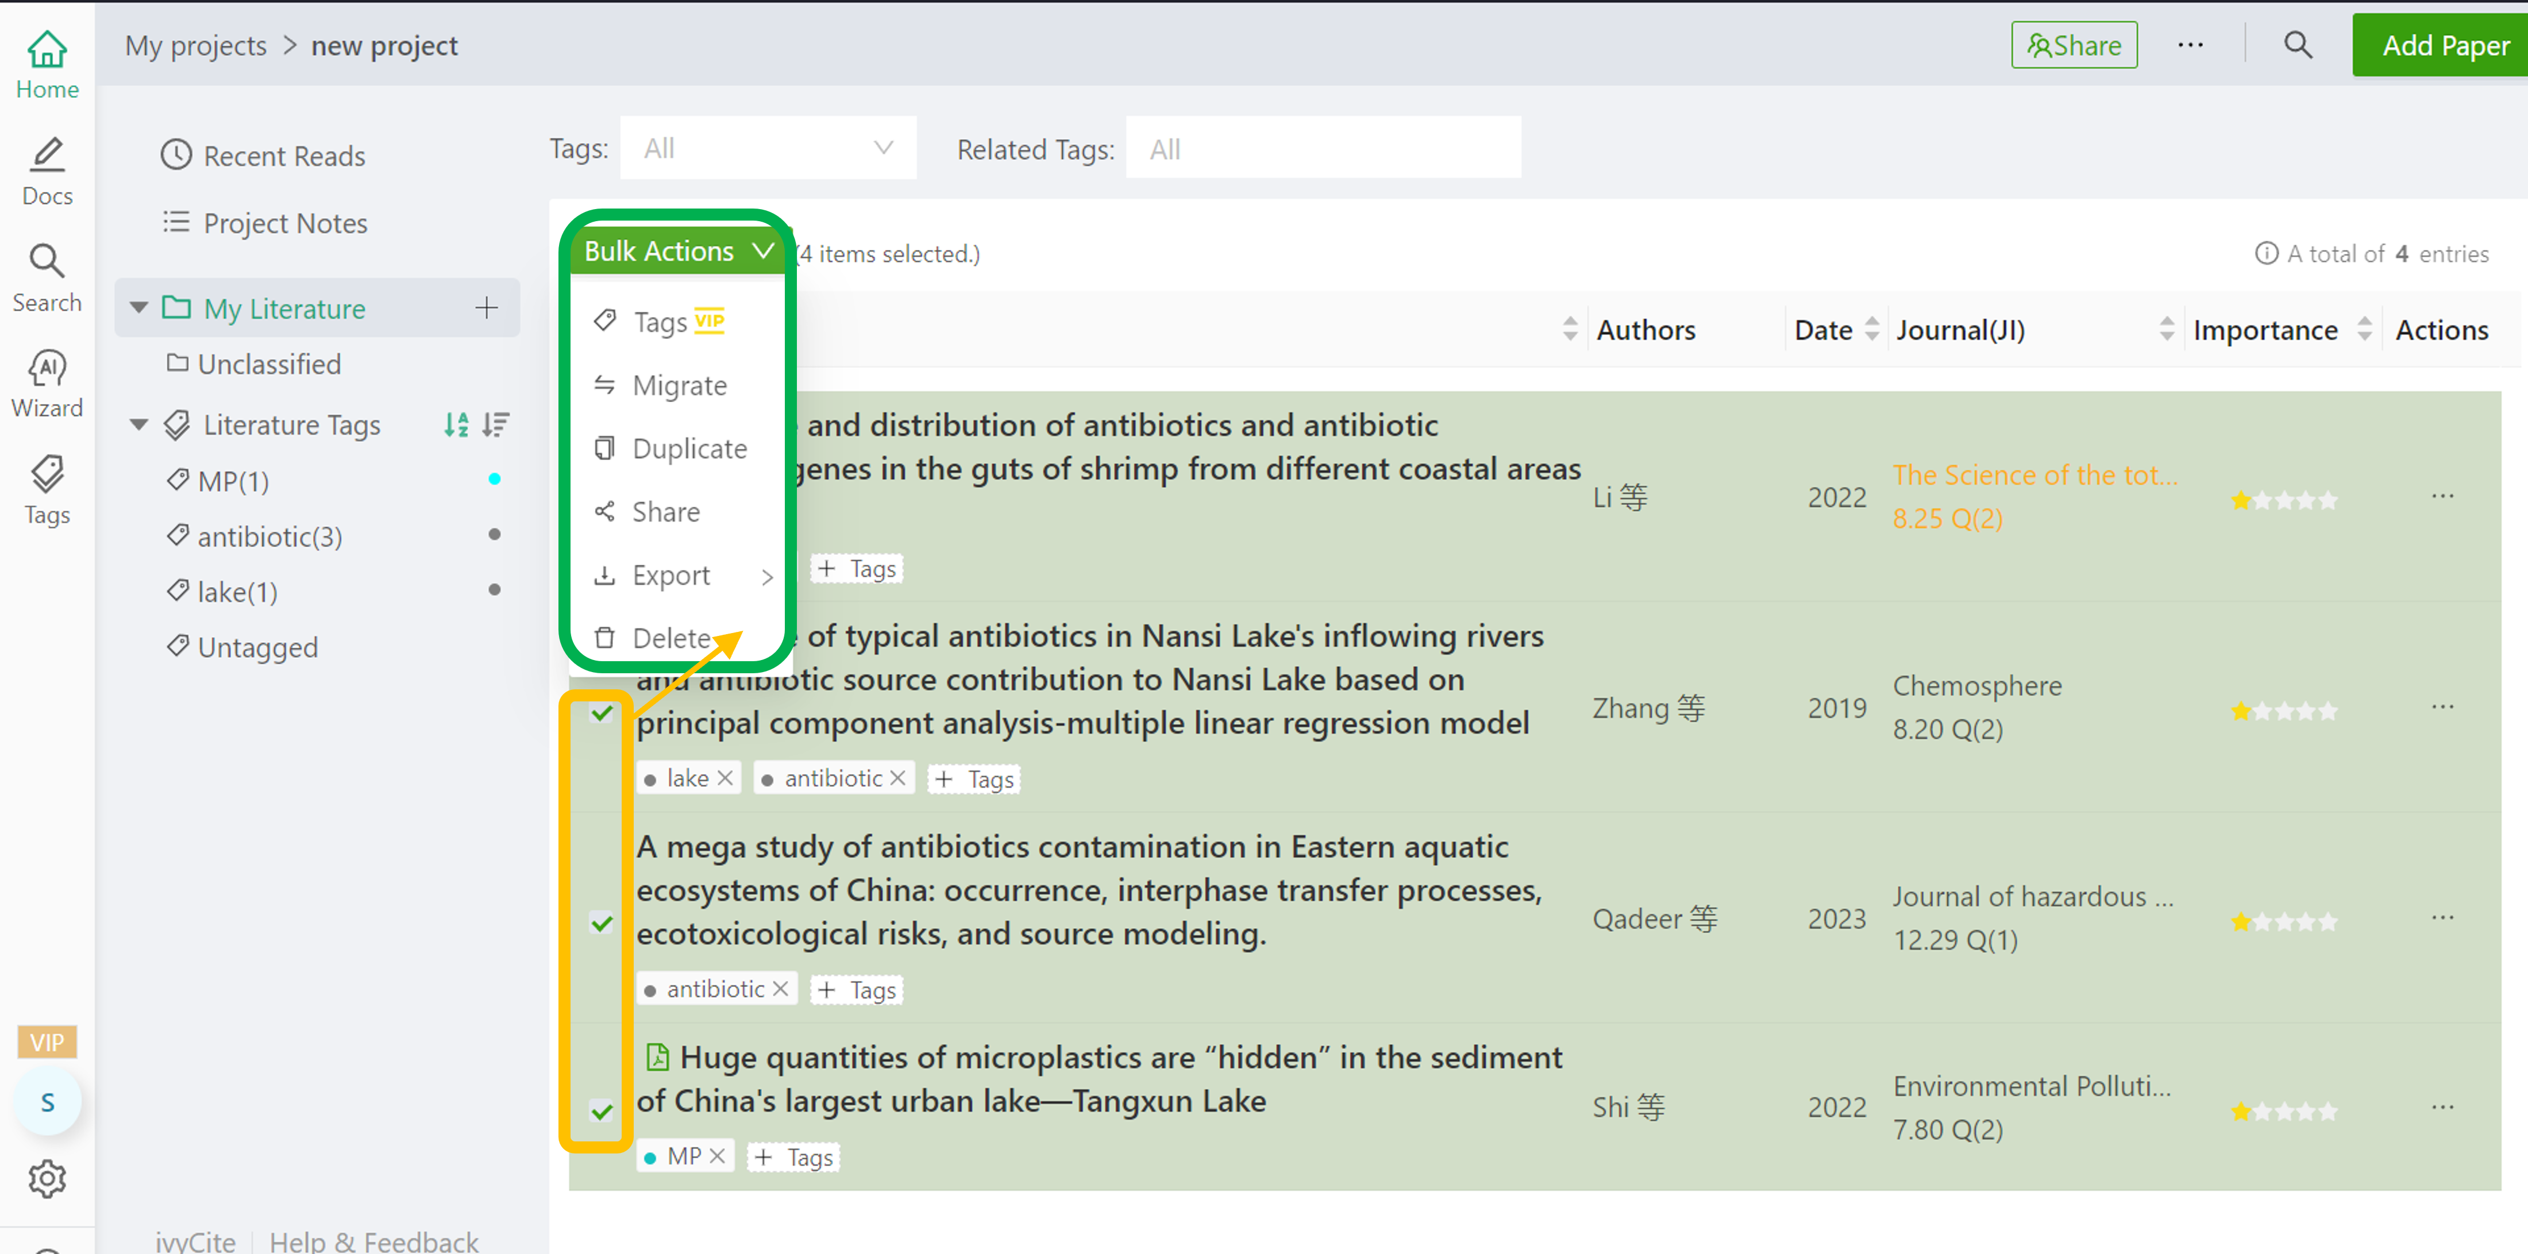Sort by the Importance column
2528x1254 pixels.
(x=2364, y=330)
